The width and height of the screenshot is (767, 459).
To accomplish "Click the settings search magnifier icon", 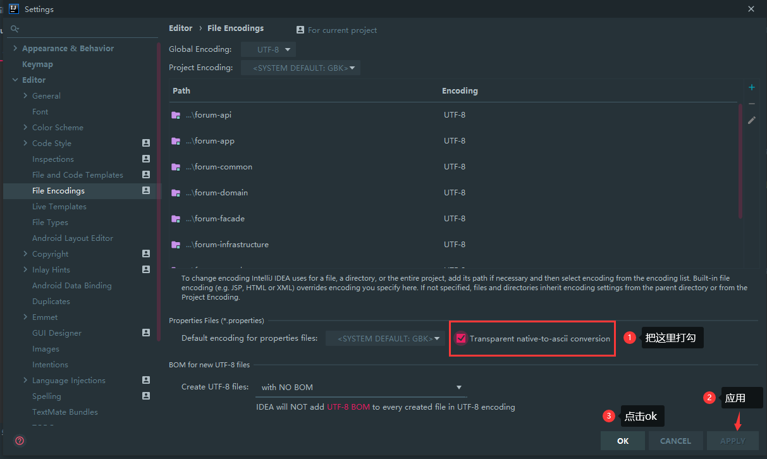I will 15,29.
